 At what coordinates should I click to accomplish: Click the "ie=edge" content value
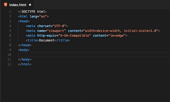[117, 36]
